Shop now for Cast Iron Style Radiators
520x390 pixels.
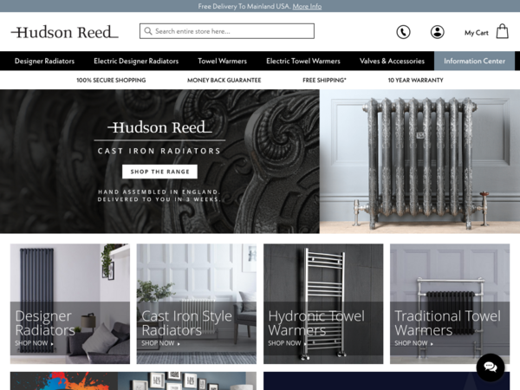pos(160,343)
